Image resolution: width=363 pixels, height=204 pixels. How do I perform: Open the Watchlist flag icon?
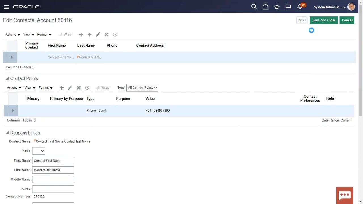[288, 7]
